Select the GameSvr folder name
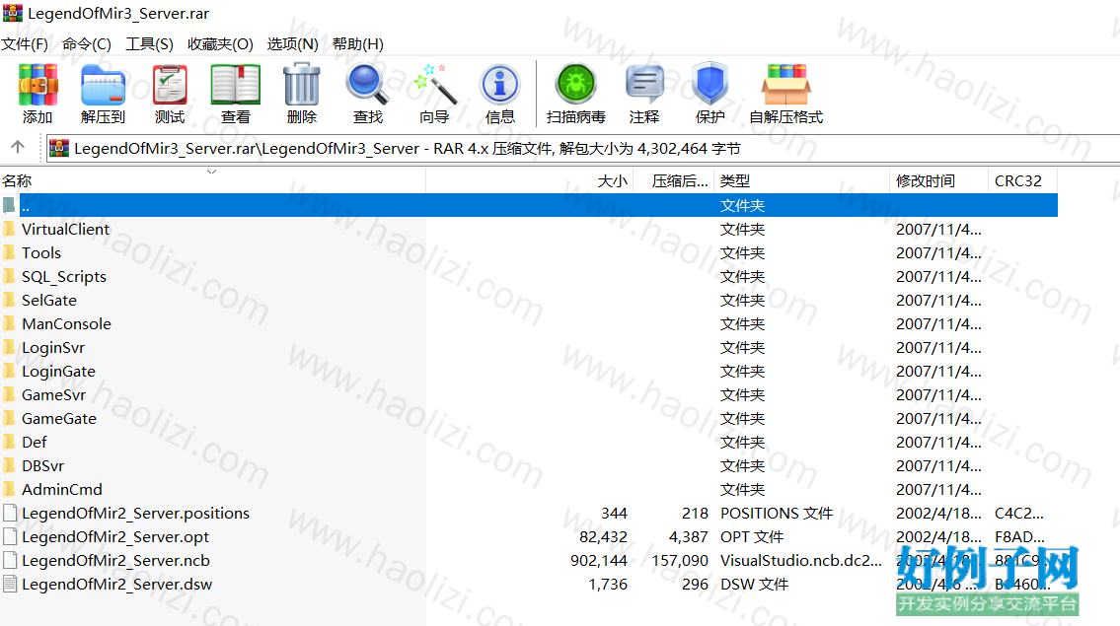The image size is (1120, 626). [53, 394]
